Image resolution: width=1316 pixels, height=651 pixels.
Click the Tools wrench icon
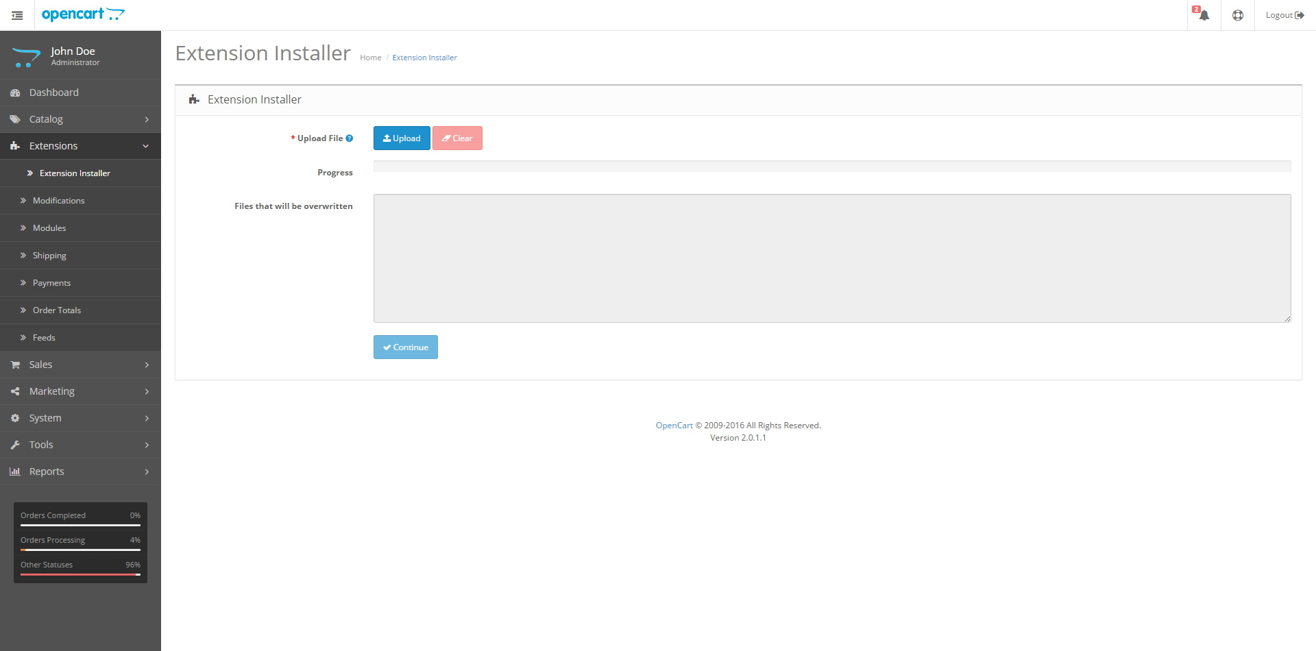point(14,444)
